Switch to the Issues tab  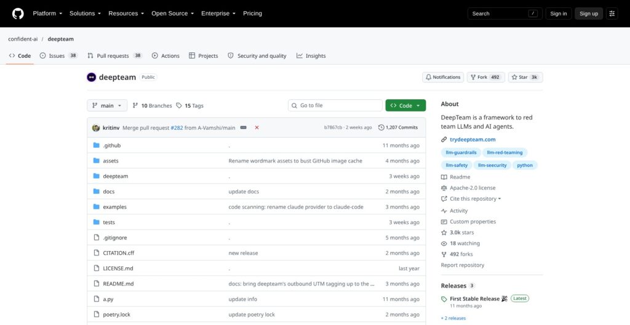pos(58,56)
